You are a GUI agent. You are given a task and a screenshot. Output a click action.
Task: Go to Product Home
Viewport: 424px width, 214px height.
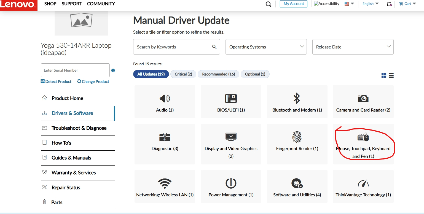point(78,98)
